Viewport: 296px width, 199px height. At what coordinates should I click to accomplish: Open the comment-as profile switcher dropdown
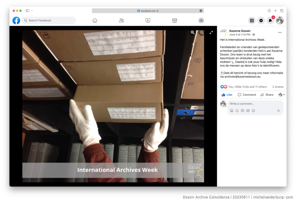point(281,95)
